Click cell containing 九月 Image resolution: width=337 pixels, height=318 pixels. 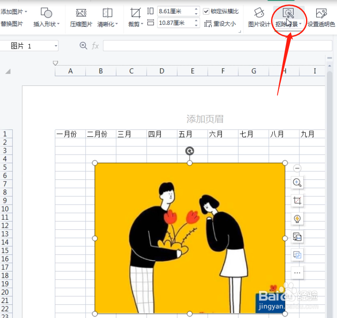312,134
